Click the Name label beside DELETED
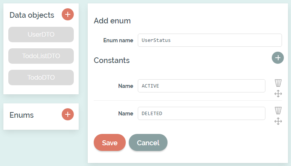291x166 pixels. coord(126,114)
